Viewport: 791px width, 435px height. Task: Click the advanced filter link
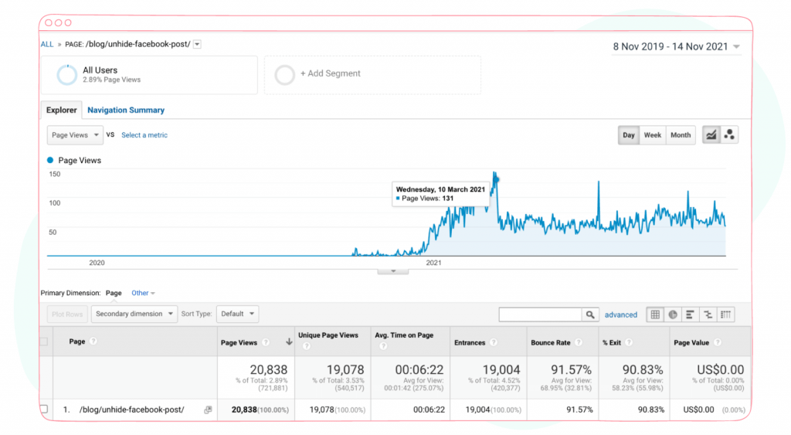pos(620,314)
